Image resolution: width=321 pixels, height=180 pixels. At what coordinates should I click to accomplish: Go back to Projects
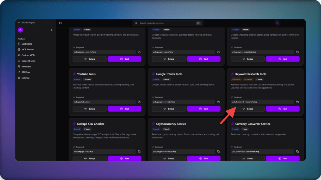pos(27,22)
